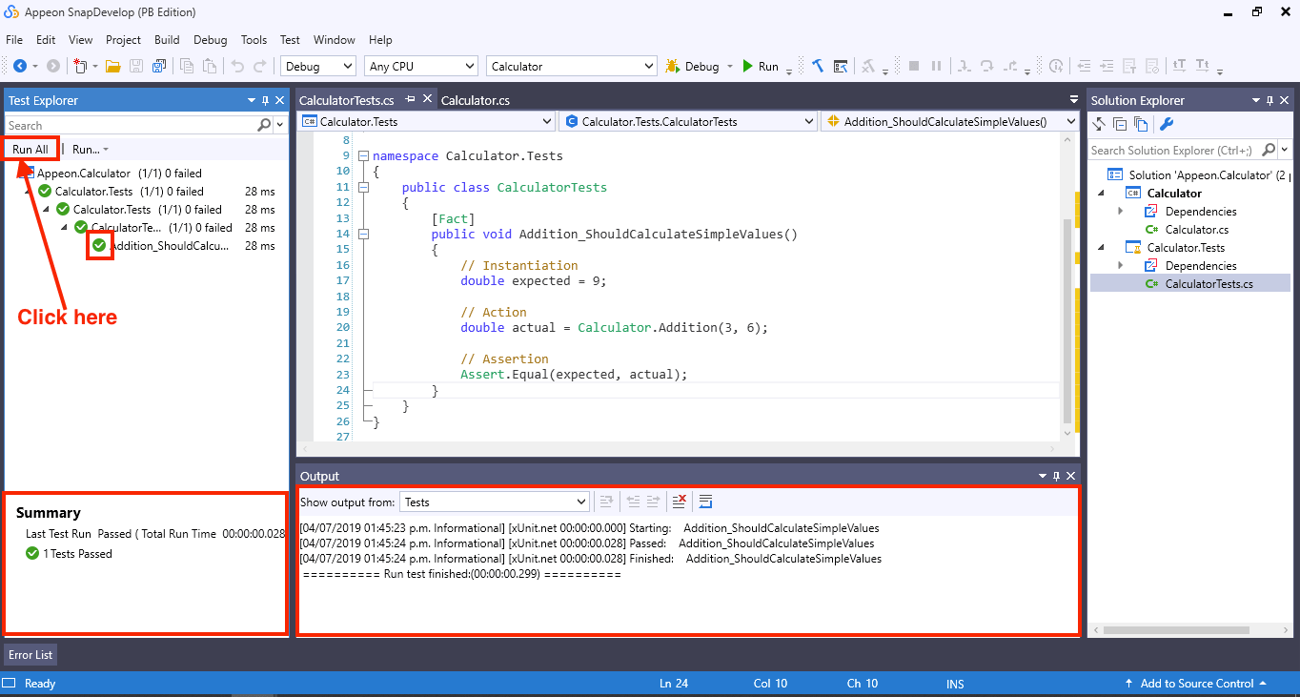Click the Run All button in Test Explorer
The image size is (1300, 697).
pyautogui.click(x=29, y=149)
